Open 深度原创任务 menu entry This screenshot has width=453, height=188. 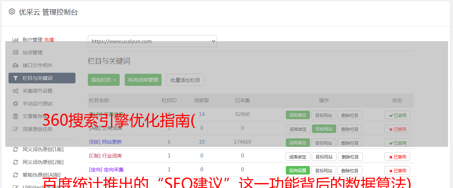(x=38, y=129)
